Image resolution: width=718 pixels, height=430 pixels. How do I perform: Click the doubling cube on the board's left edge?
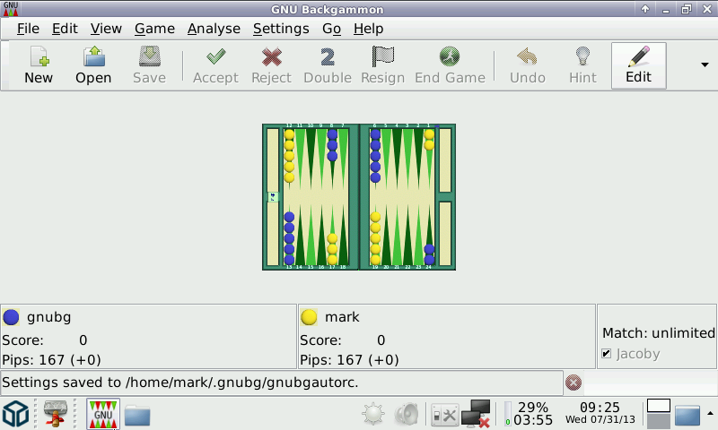273,197
